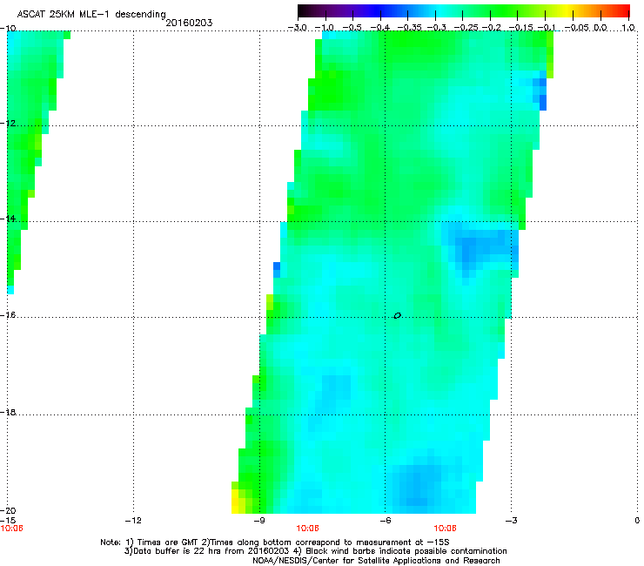644x566 pixels.
Task: Click the latitude label -10
Action: pos(8,28)
